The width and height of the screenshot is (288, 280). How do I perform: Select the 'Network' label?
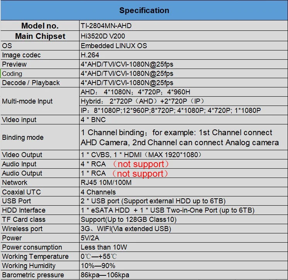click(15, 183)
